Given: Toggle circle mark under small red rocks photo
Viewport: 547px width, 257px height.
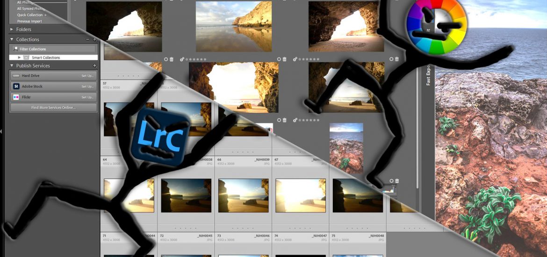Looking at the screenshot, I should point(391,181).
